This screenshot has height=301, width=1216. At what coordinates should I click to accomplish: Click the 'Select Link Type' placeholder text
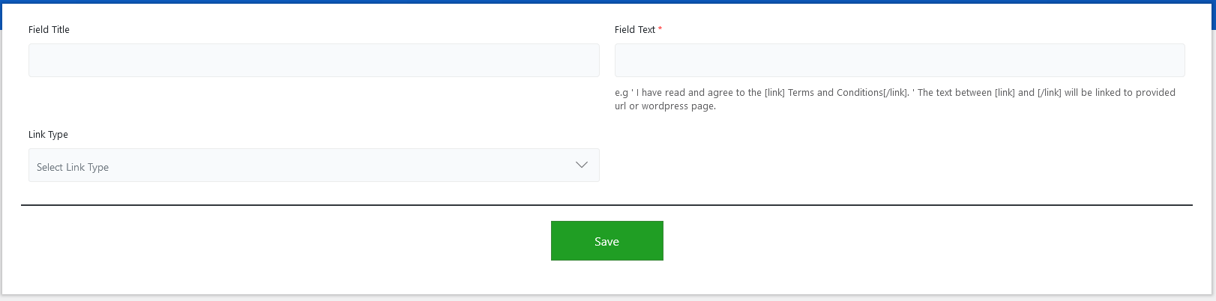point(73,168)
